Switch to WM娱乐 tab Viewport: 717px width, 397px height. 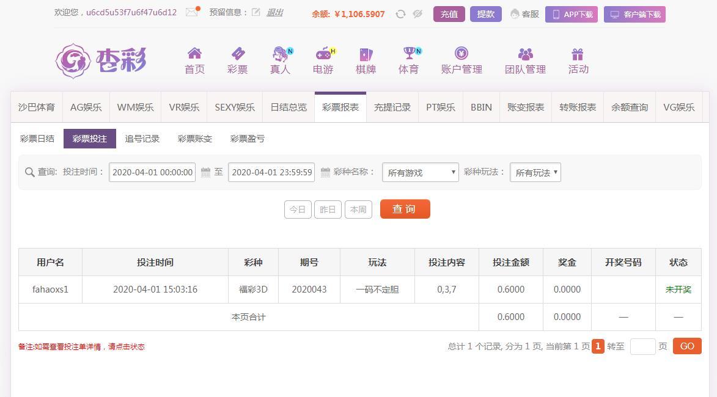point(135,107)
